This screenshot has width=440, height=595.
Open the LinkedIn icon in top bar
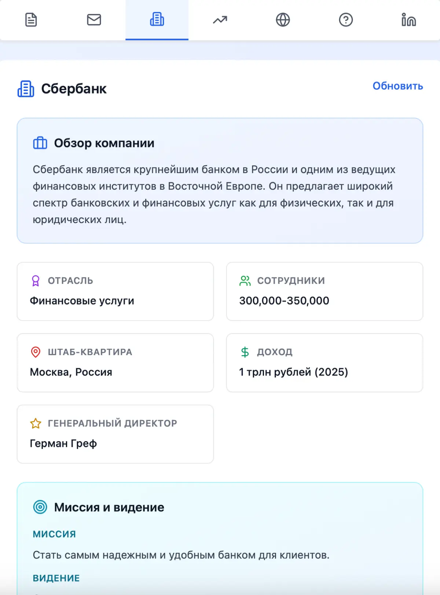tap(408, 20)
